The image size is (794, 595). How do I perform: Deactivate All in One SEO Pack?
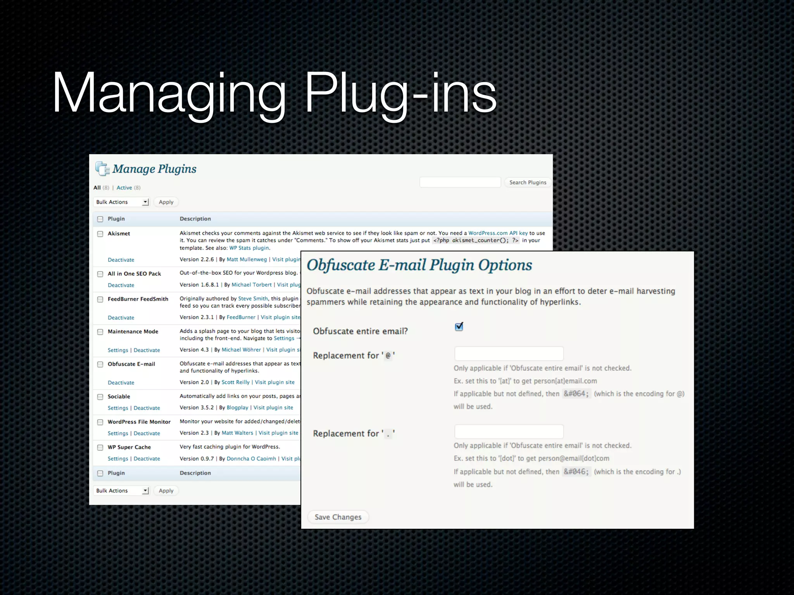121,285
